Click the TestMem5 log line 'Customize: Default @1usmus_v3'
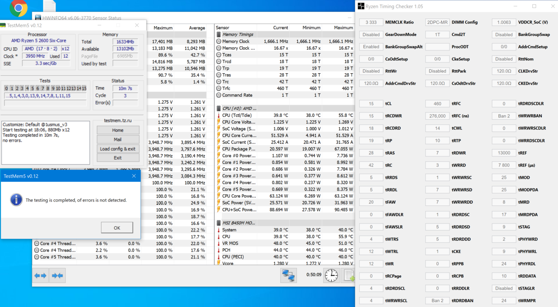The width and height of the screenshot is (558, 307). point(35,124)
